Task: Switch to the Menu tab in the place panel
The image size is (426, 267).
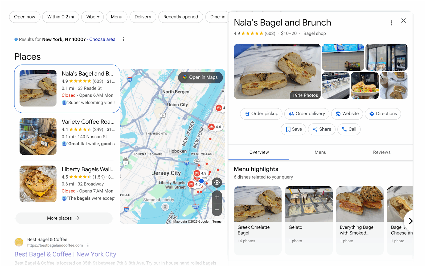Action: (320, 152)
